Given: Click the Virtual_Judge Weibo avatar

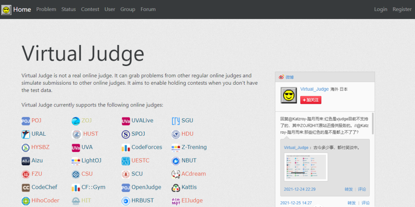Looking at the screenshot, I should 289,95.
